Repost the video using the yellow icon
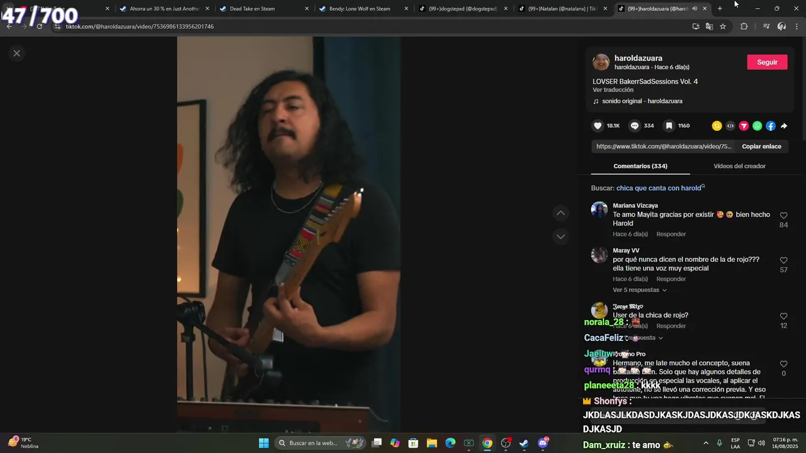806x453 pixels. [717, 126]
